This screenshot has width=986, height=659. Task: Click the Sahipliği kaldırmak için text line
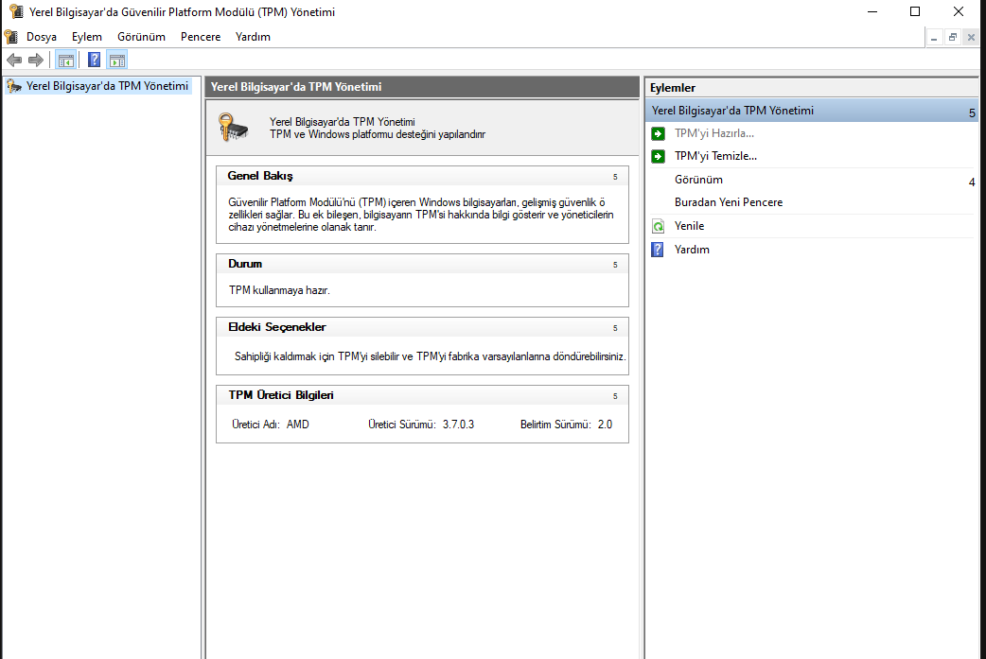pos(431,356)
